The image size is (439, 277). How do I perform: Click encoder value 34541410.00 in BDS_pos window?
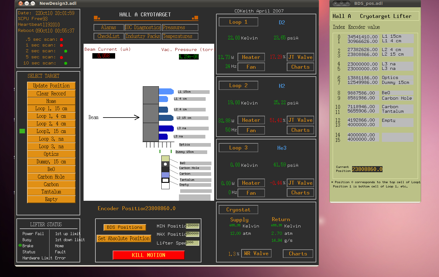363,36
